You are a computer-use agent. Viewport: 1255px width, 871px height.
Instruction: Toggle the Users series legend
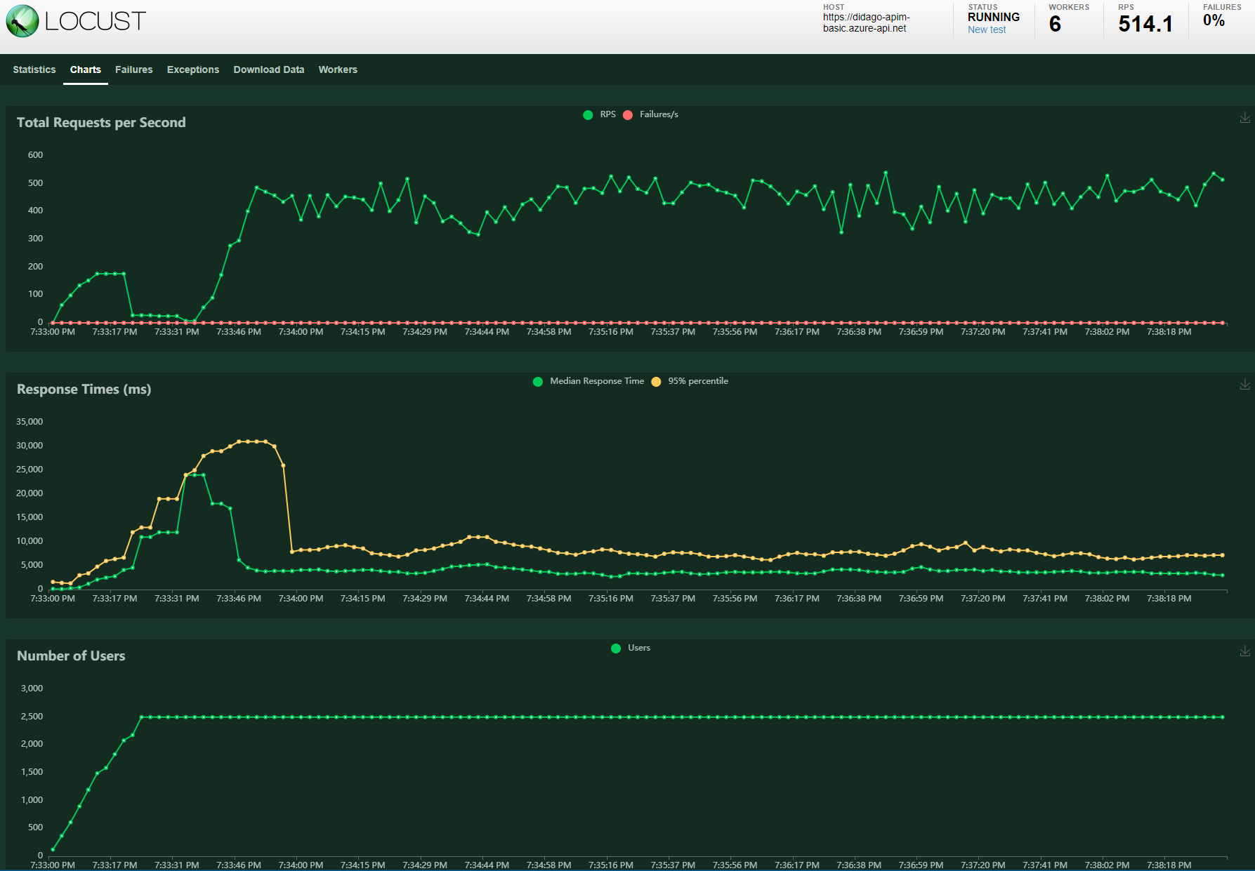(638, 648)
